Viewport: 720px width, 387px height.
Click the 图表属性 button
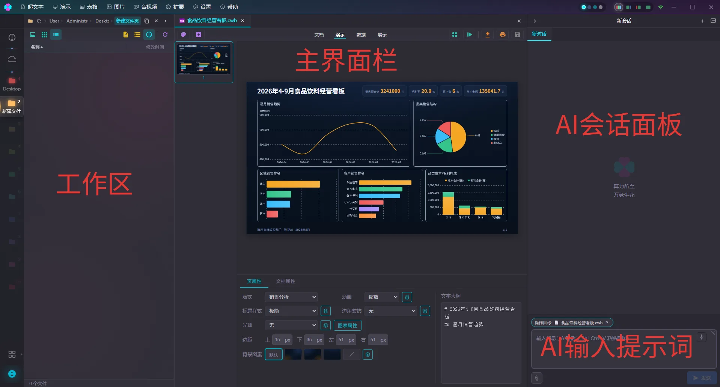point(348,325)
